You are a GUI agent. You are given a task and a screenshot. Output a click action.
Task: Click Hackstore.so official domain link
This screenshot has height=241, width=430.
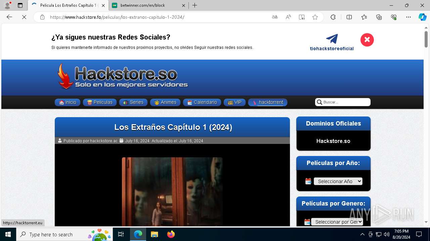point(333,141)
